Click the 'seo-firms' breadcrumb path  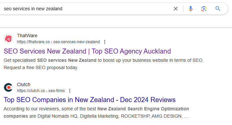57,91
